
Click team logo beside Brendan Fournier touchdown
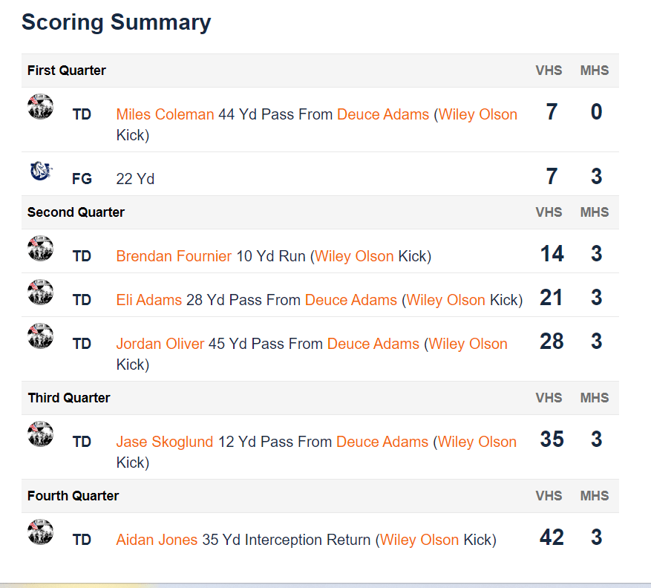[40, 249]
